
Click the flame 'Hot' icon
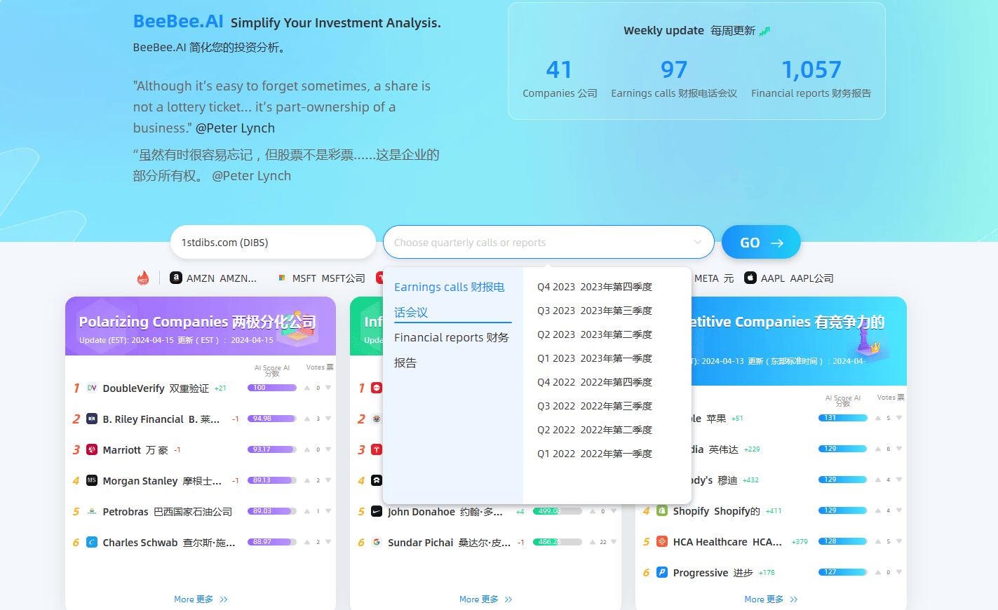143,278
